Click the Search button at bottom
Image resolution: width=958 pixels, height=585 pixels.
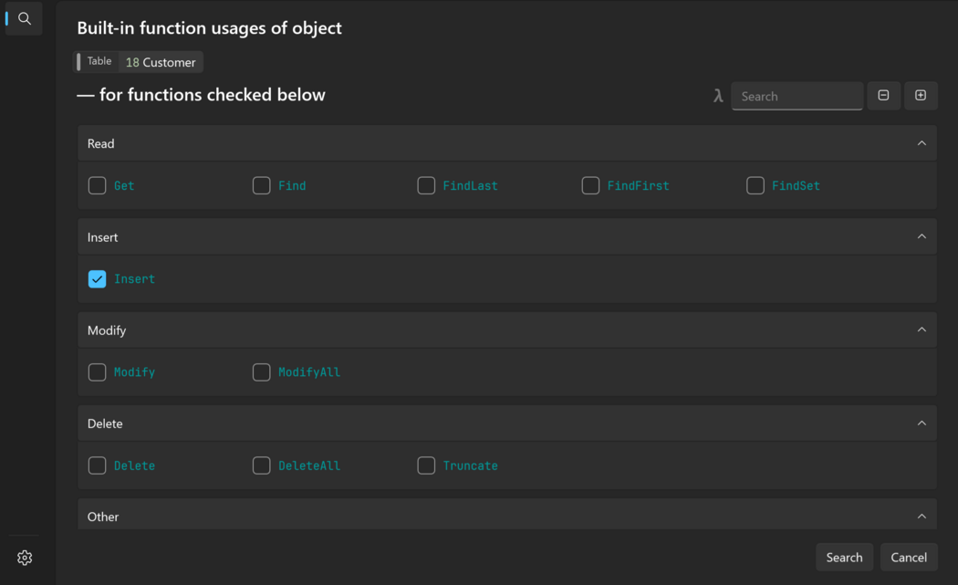[844, 557]
